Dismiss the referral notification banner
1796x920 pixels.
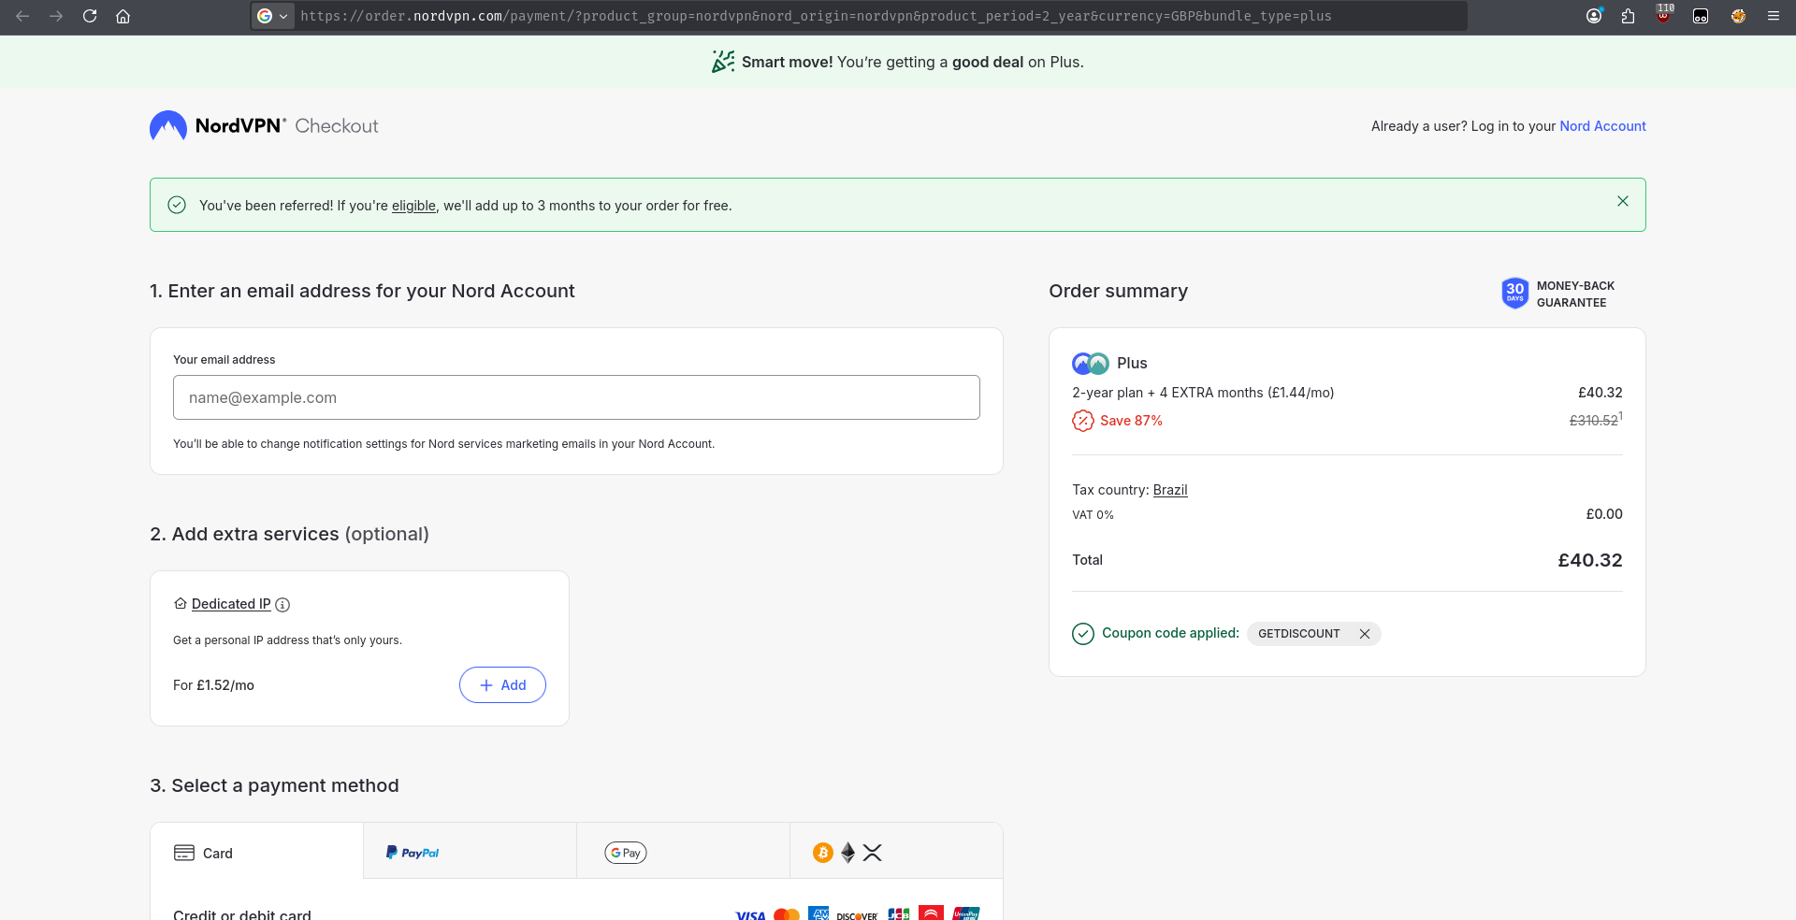tap(1623, 201)
